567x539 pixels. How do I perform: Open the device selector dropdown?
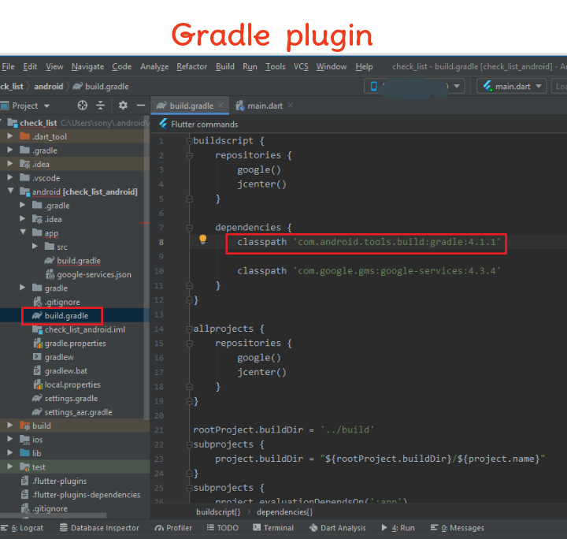tap(414, 87)
